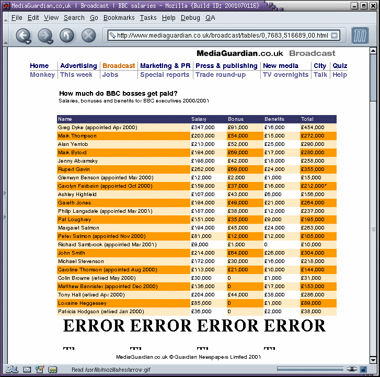Viewport: 380px width, 377px height.
Task: Open the Tasks menu
Action: 148,18
